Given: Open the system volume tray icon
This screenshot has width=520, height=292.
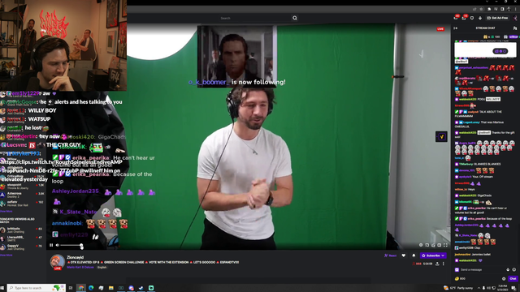Looking at the screenshot, I should tap(488, 288).
